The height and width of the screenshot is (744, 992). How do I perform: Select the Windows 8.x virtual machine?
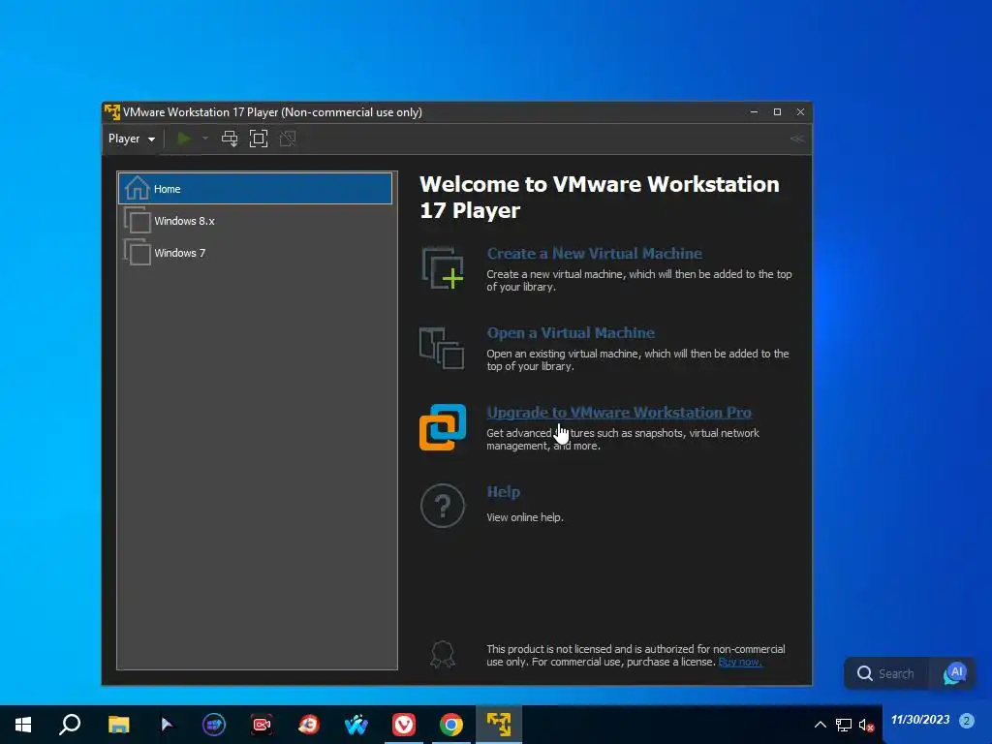pos(255,221)
